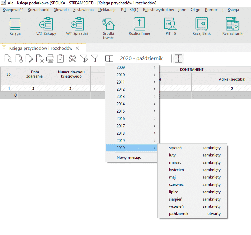251x235 pixels.
Task: Expand year 2010 submenu
Action: pos(132,75)
